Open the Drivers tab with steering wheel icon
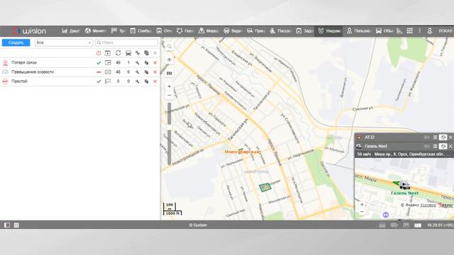 pyautogui.click(x=232, y=30)
